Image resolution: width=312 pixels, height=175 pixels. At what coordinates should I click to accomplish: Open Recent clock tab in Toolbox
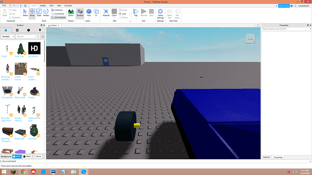point(28,30)
